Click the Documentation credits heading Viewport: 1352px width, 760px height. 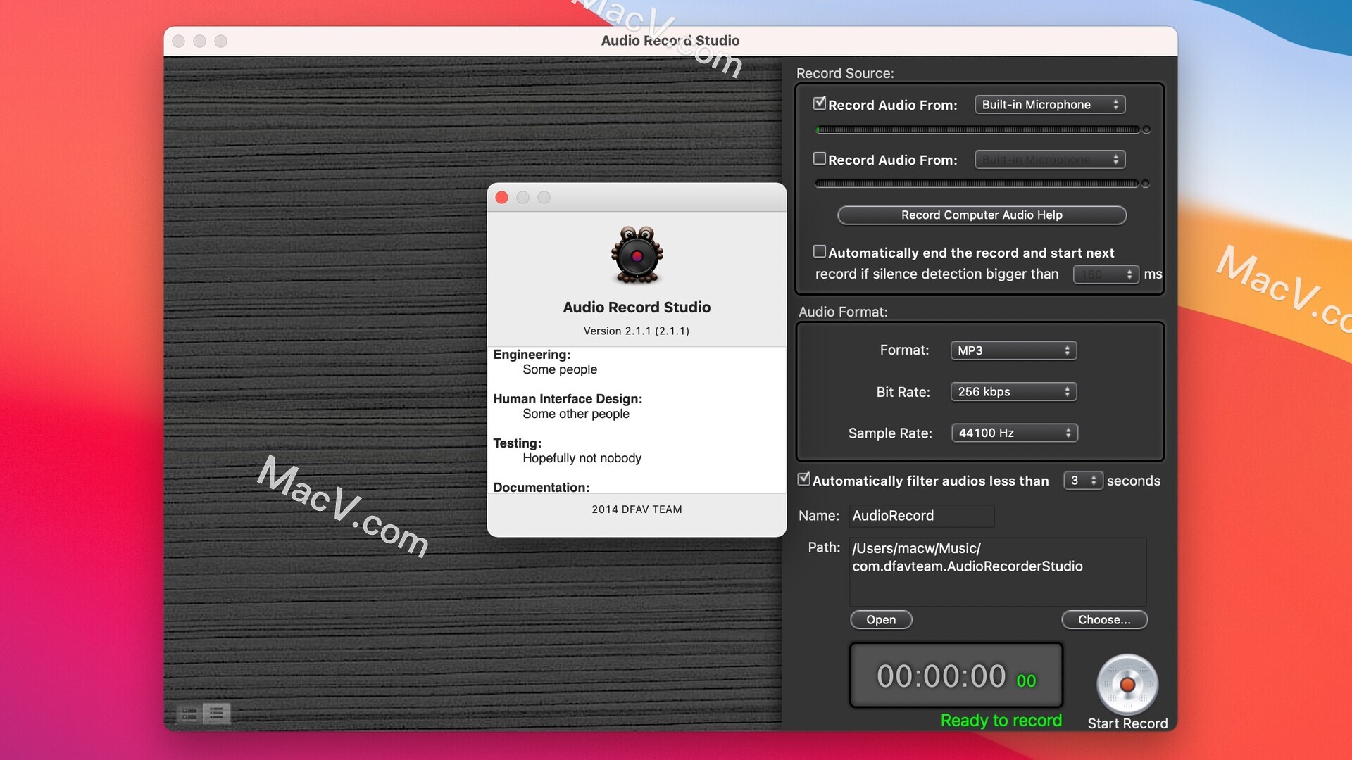(x=541, y=487)
